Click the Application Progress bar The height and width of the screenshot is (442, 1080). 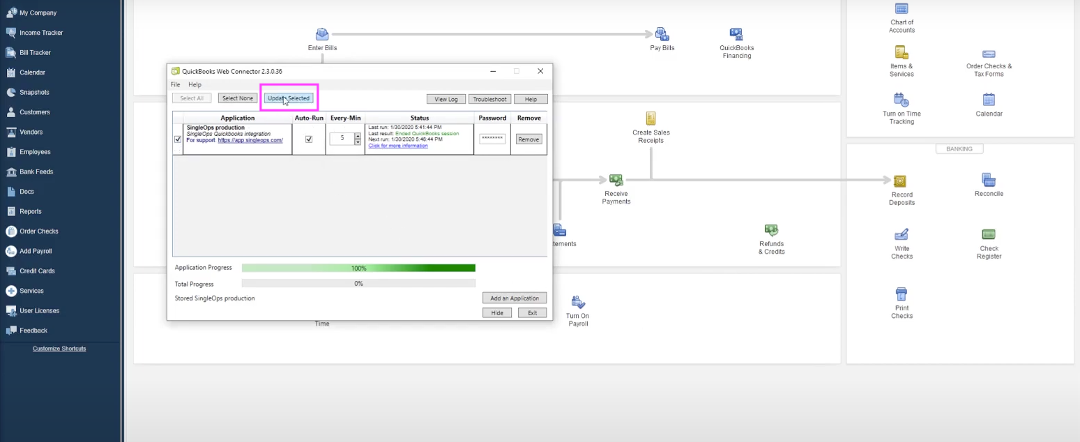click(x=358, y=268)
